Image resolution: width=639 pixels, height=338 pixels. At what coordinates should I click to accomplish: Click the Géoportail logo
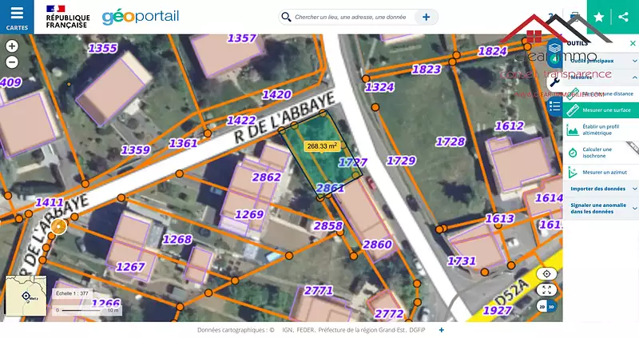(x=141, y=17)
